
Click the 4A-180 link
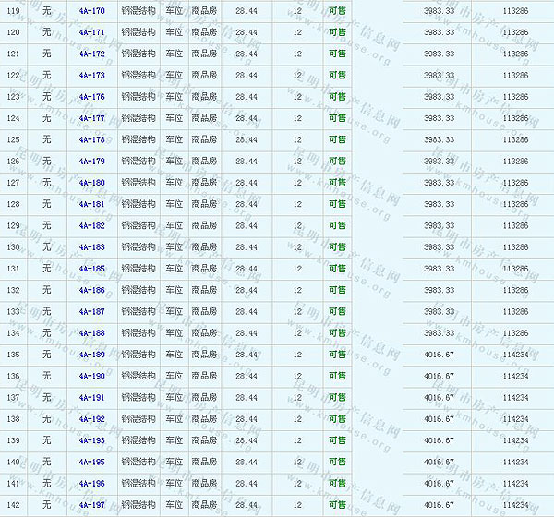91,183
